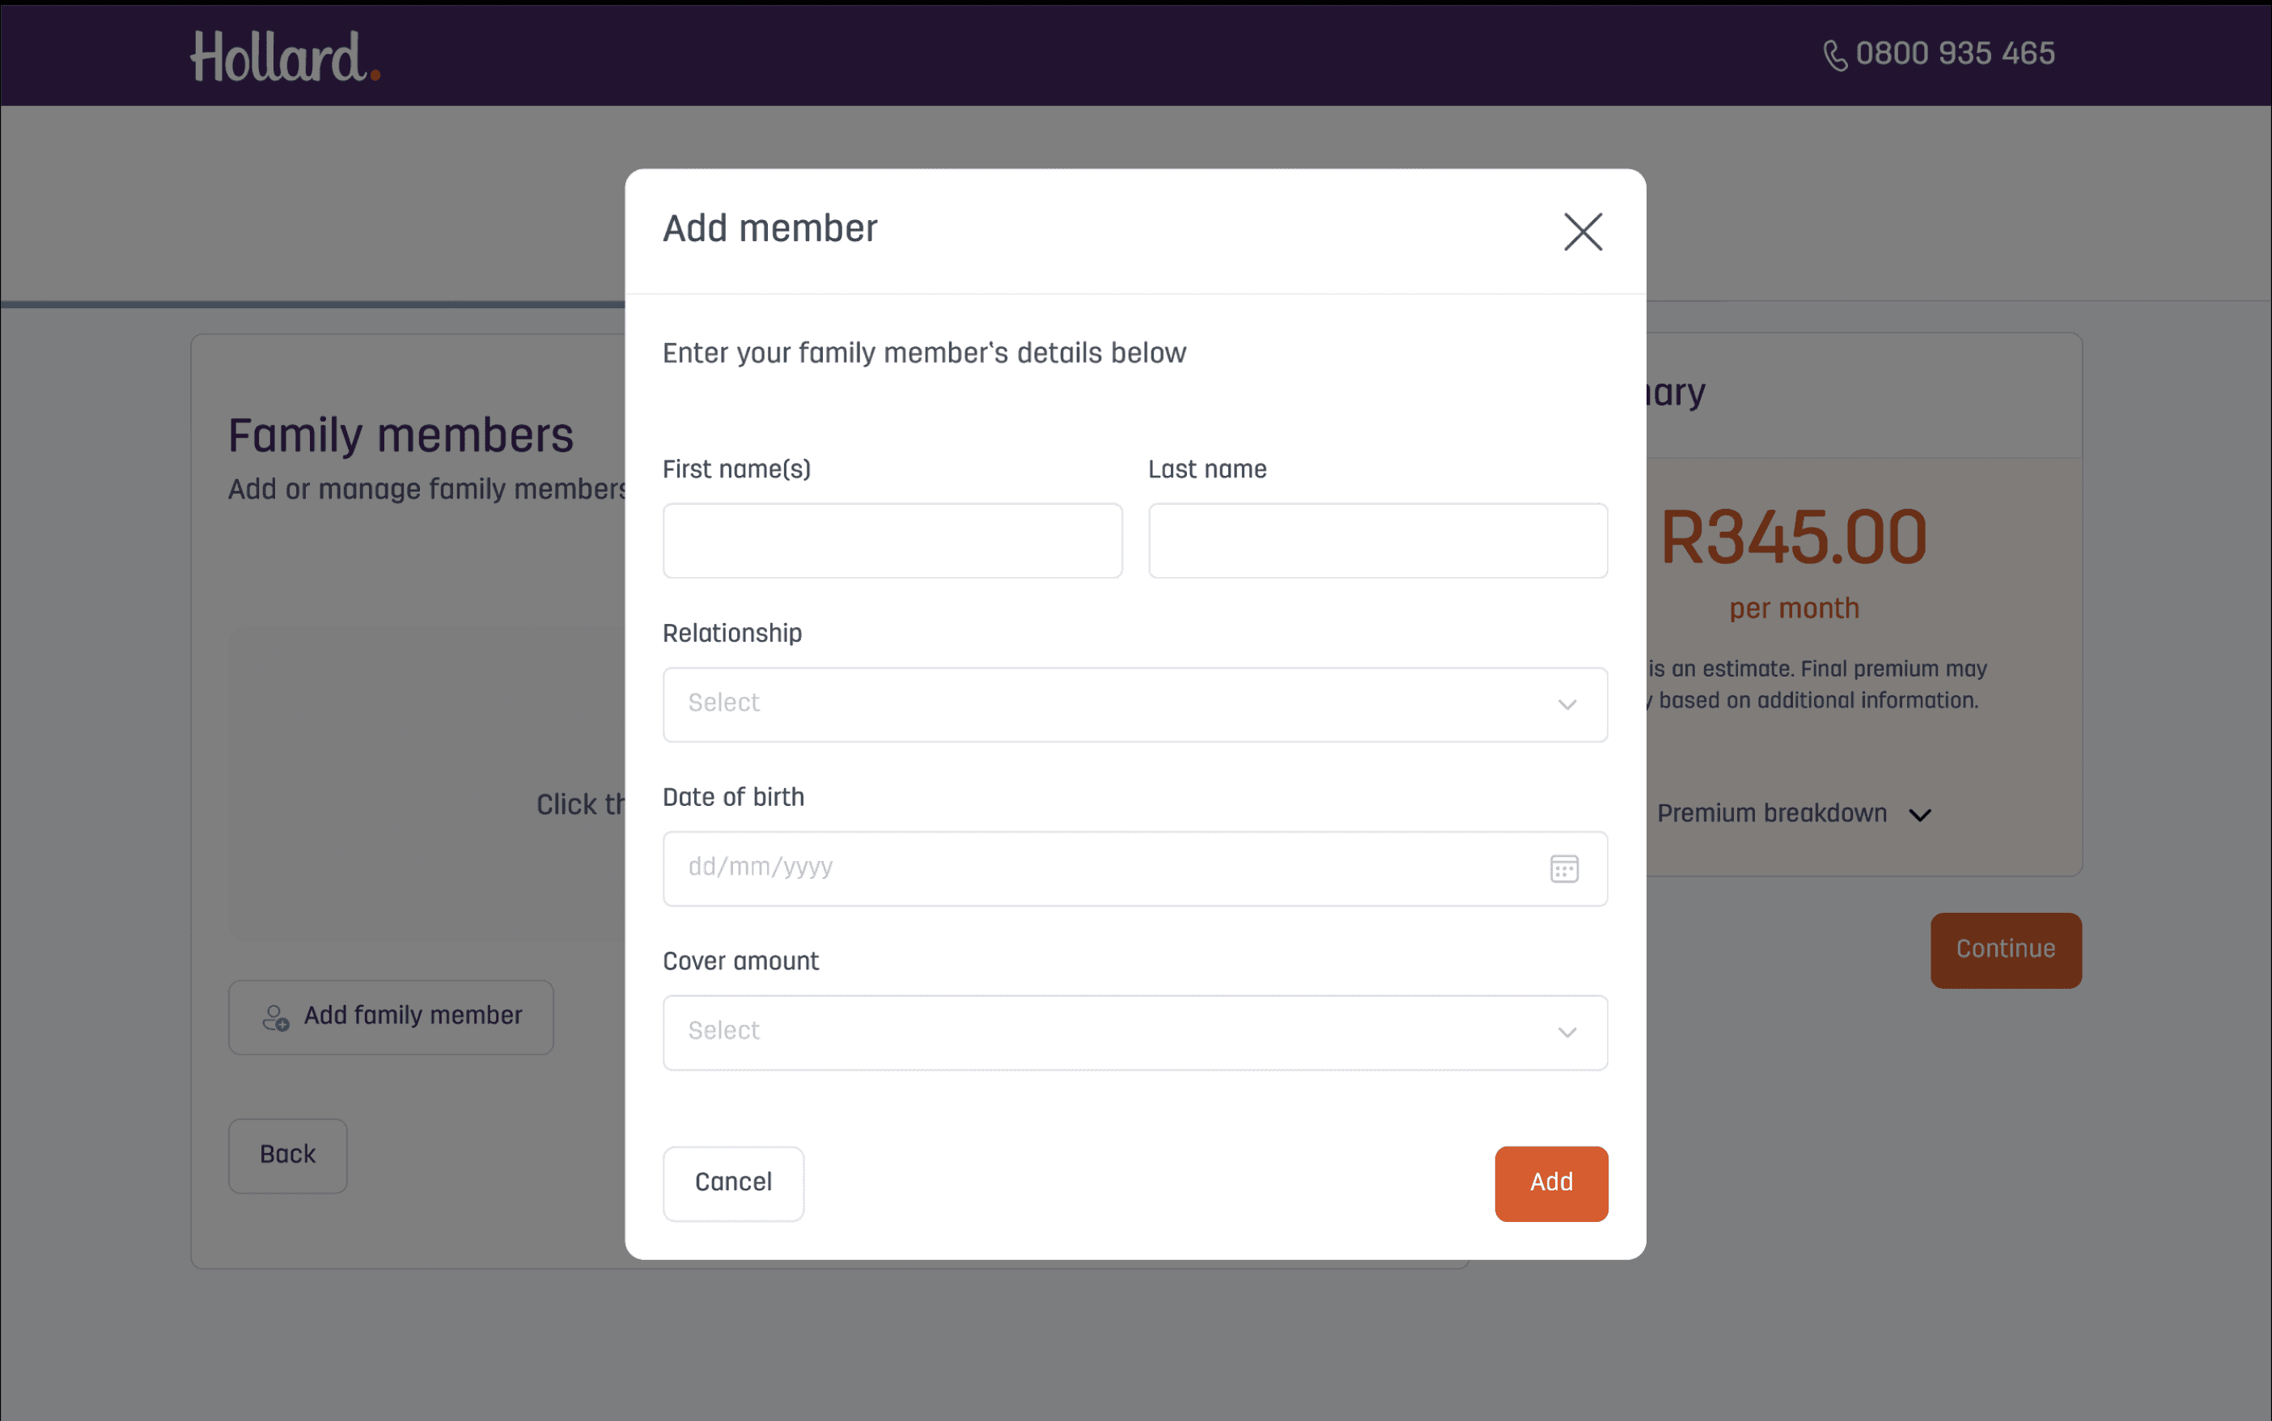The height and width of the screenshot is (1421, 2272).
Task: Go Back to the previous step
Action: pyautogui.click(x=287, y=1155)
